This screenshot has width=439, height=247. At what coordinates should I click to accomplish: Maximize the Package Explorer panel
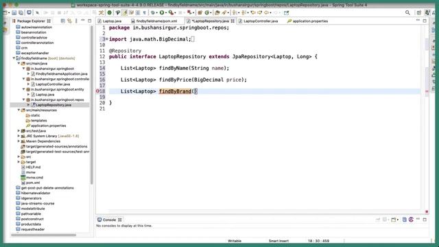[x=90, y=21]
